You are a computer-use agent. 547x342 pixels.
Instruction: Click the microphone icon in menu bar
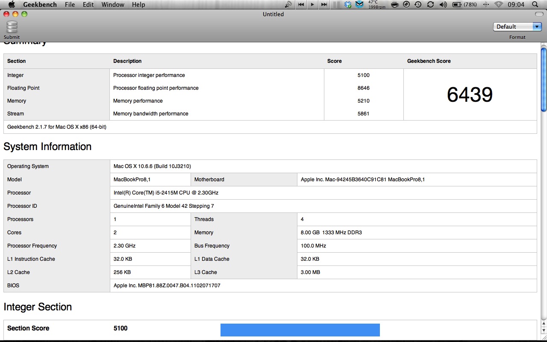coord(288,4)
